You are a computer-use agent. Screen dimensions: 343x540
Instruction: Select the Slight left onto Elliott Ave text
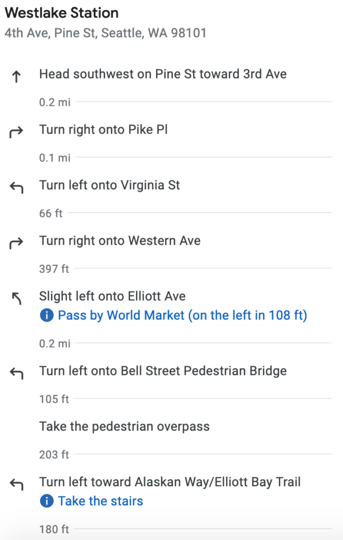pos(112,296)
